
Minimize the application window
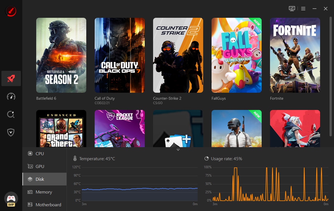pyautogui.click(x=315, y=9)
